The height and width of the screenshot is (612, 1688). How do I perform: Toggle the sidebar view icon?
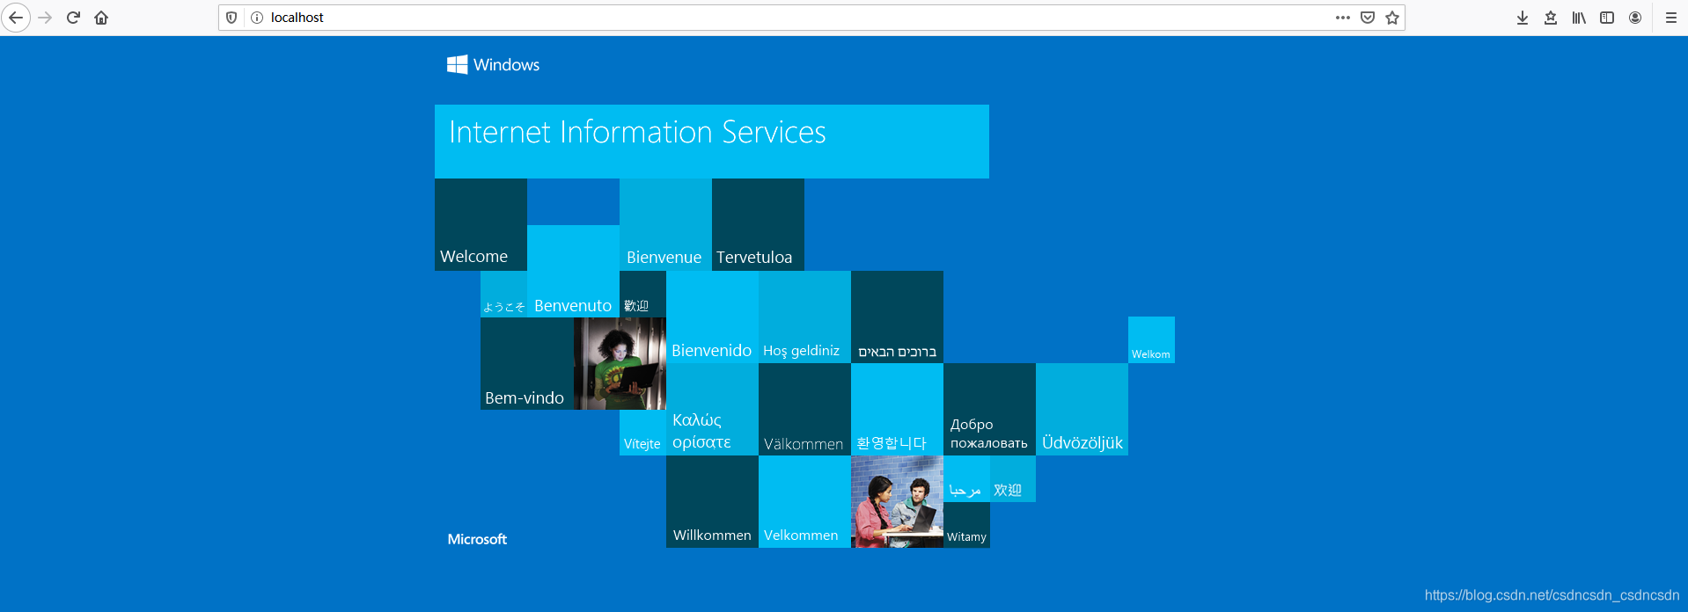pos(1607,18)
